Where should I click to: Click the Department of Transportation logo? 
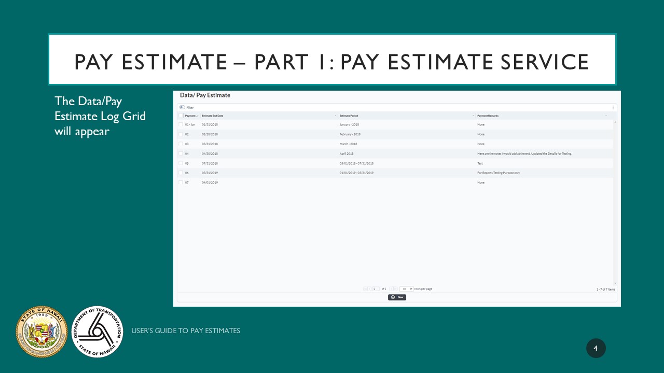(97, 332)
